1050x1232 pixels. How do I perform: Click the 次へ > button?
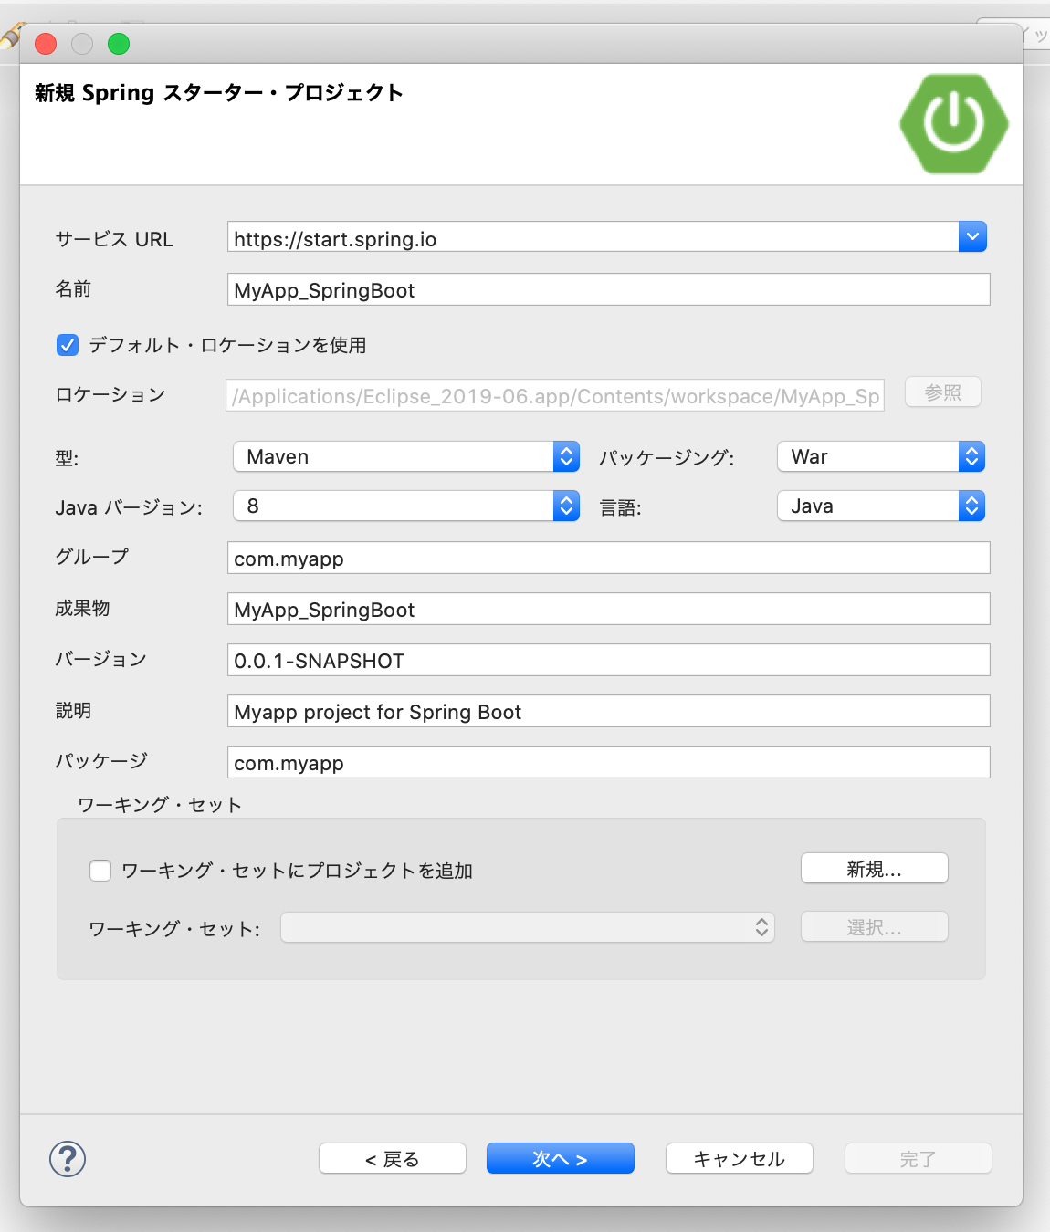(x=561, y=1158)
